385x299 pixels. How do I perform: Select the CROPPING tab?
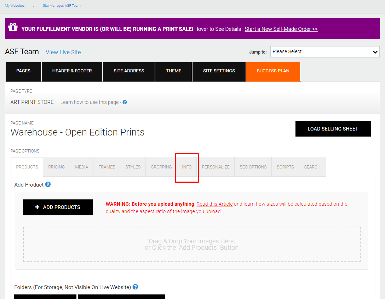click(x=161, y=167)
